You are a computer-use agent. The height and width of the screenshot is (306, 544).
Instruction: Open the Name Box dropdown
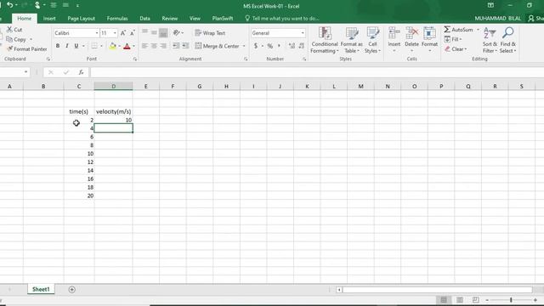click(x=25, y=72)
